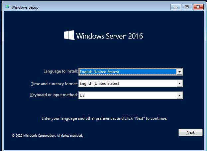The image size is (207, 151).
Task: Open the Keyboard or input method arrow
Action: (179, 95)
